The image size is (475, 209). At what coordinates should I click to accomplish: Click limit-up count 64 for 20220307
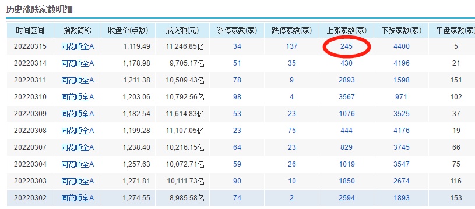click(x=237, y=147)
